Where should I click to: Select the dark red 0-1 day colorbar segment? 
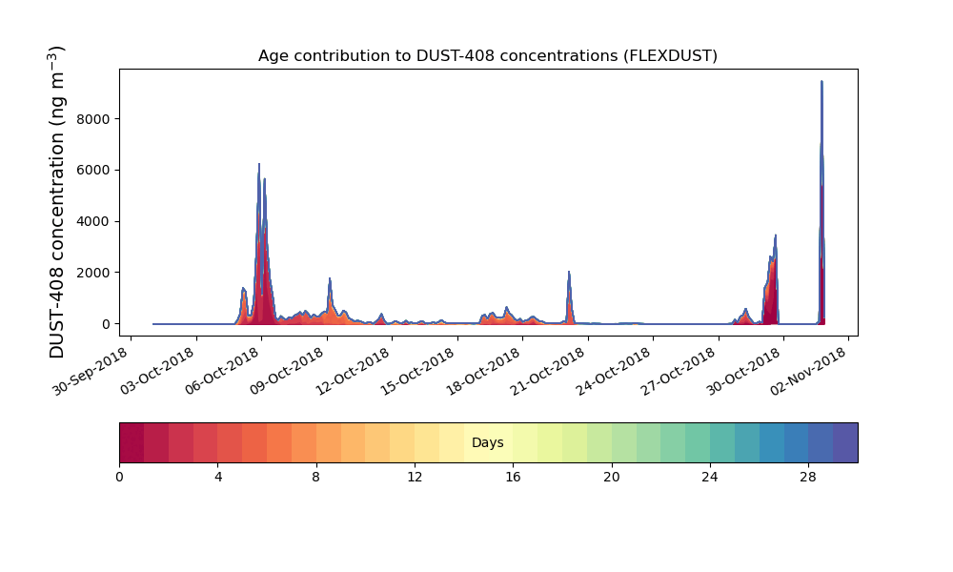(132, 442)
